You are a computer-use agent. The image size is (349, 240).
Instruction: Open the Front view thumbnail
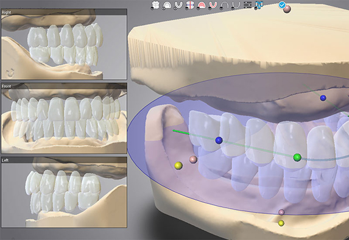[64, 118]
